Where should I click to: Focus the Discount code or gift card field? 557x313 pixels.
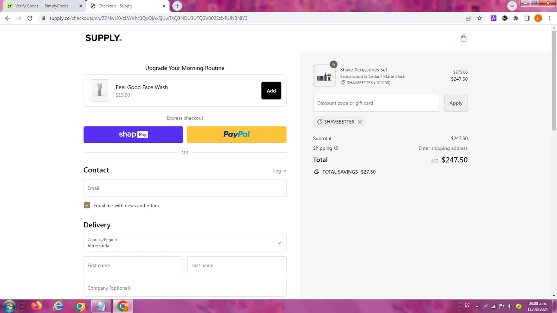click(x=376, y=103)
